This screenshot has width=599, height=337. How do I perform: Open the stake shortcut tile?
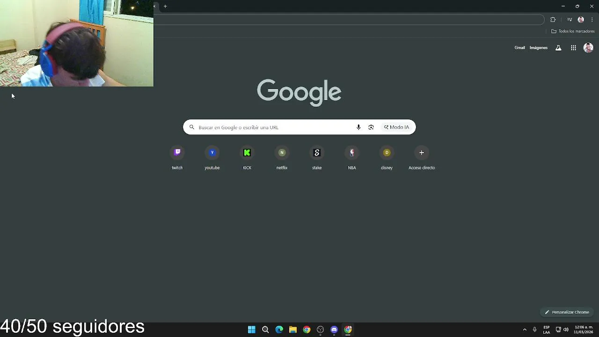coord(317,158)
